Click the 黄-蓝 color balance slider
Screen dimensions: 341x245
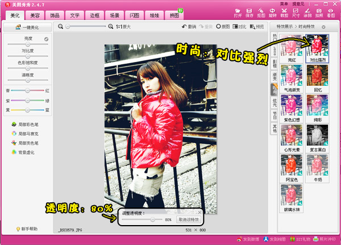click(x=27, y=110)
